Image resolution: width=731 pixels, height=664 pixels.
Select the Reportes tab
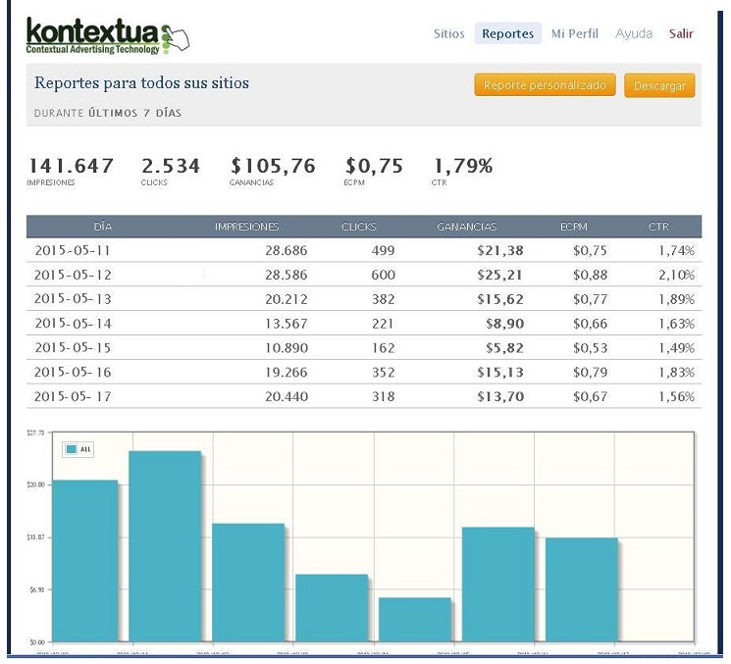point(507,33)
